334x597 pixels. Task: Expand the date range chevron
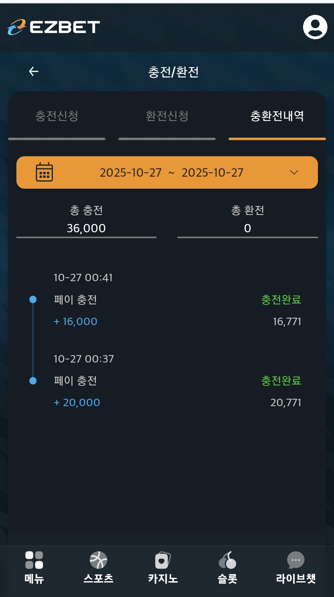click(294, 172)
